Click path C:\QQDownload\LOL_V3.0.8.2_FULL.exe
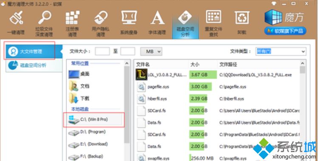 pyautogui.click(x=255, y=75)
